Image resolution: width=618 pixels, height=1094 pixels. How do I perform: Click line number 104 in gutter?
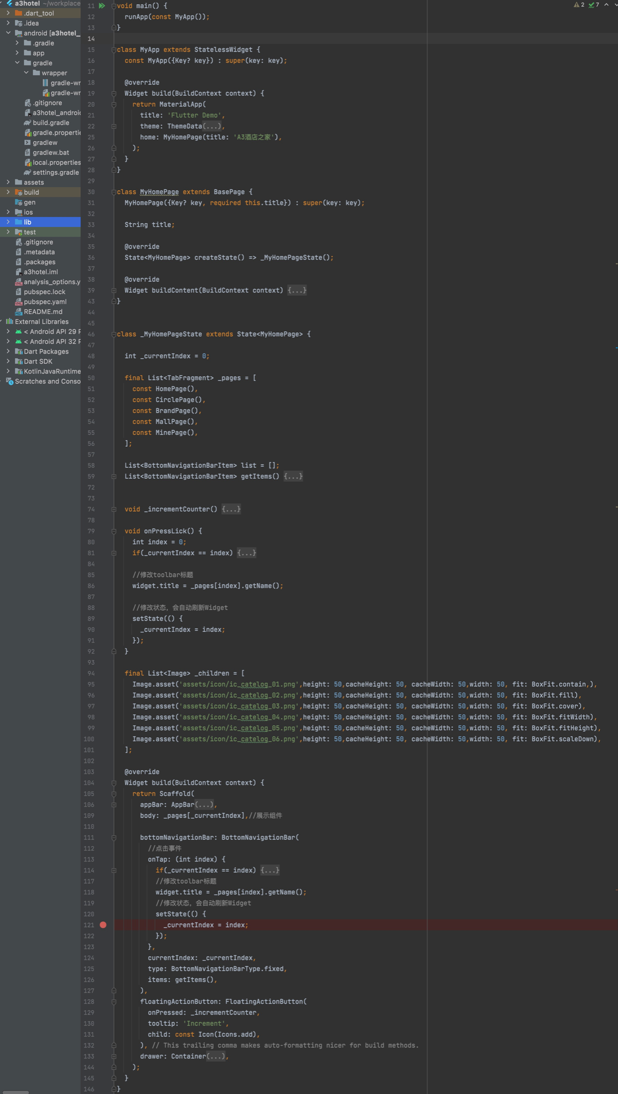coord(89,783)
